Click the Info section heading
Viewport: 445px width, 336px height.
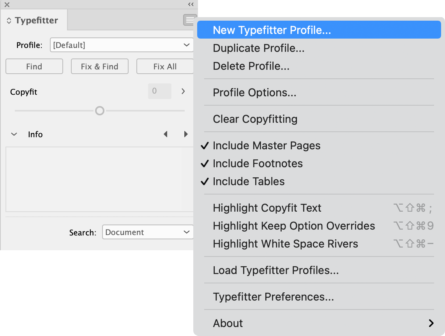tap(35, 134)
